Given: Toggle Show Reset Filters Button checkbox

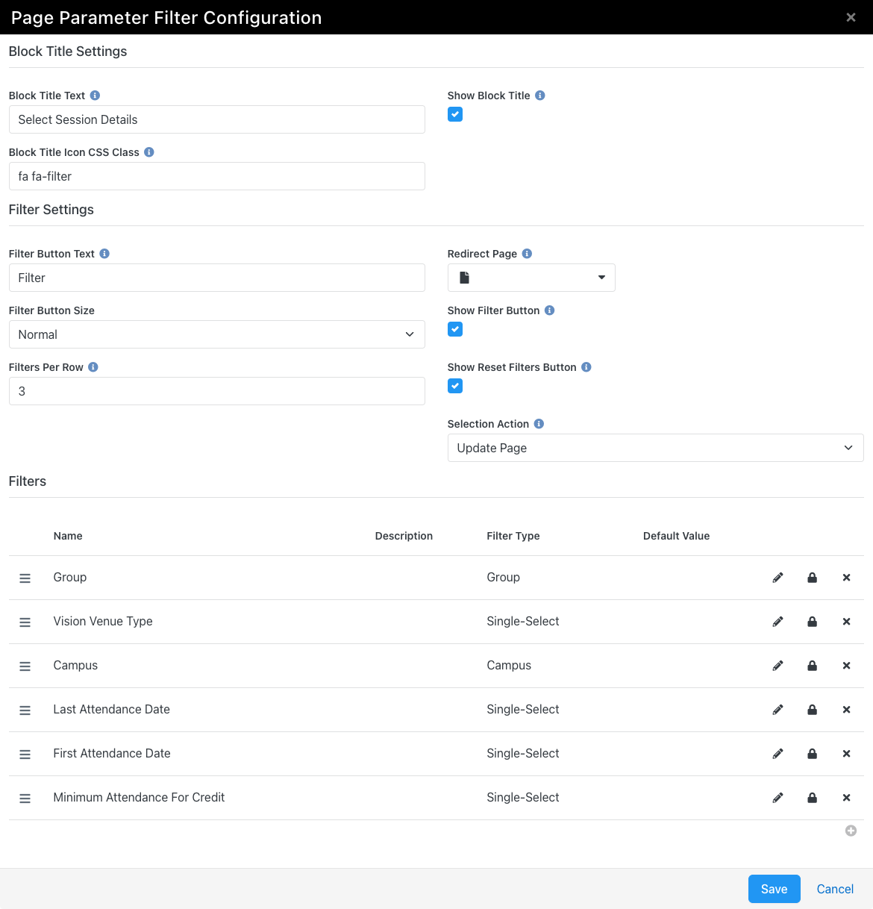Looking at the screenshot, I should 455,386.
